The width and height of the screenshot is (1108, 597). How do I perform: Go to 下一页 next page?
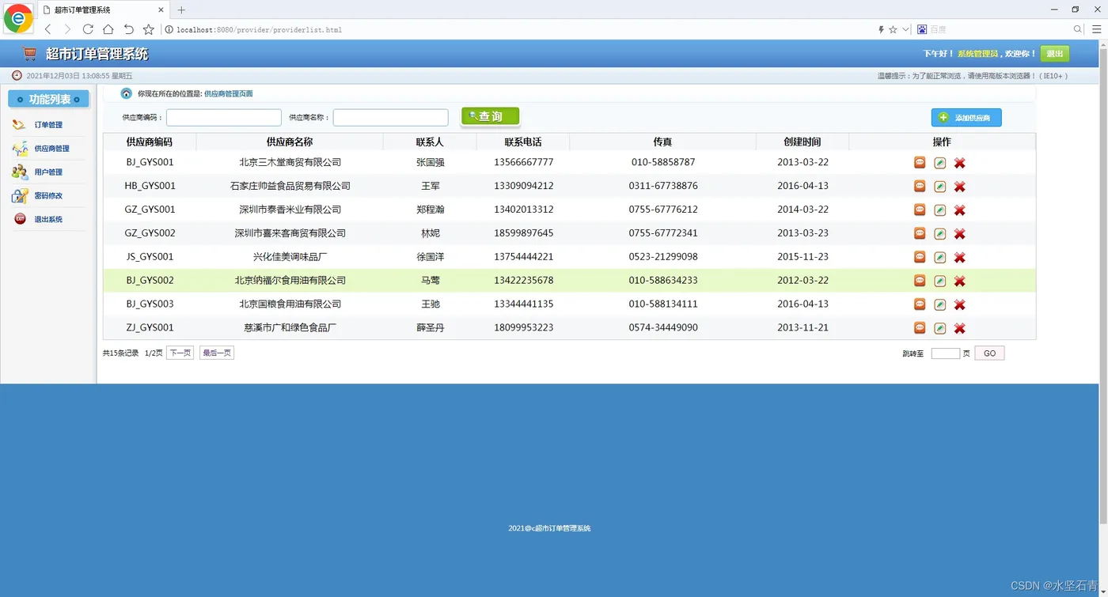click(x=180, y=353)
